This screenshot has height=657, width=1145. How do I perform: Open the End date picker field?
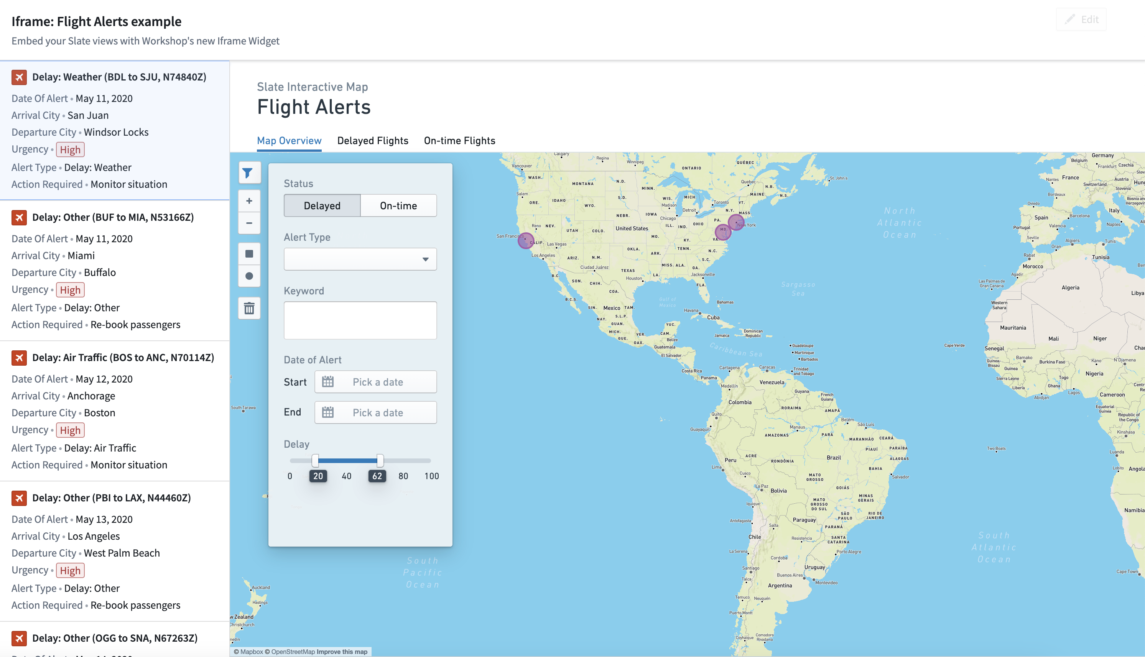375,412
